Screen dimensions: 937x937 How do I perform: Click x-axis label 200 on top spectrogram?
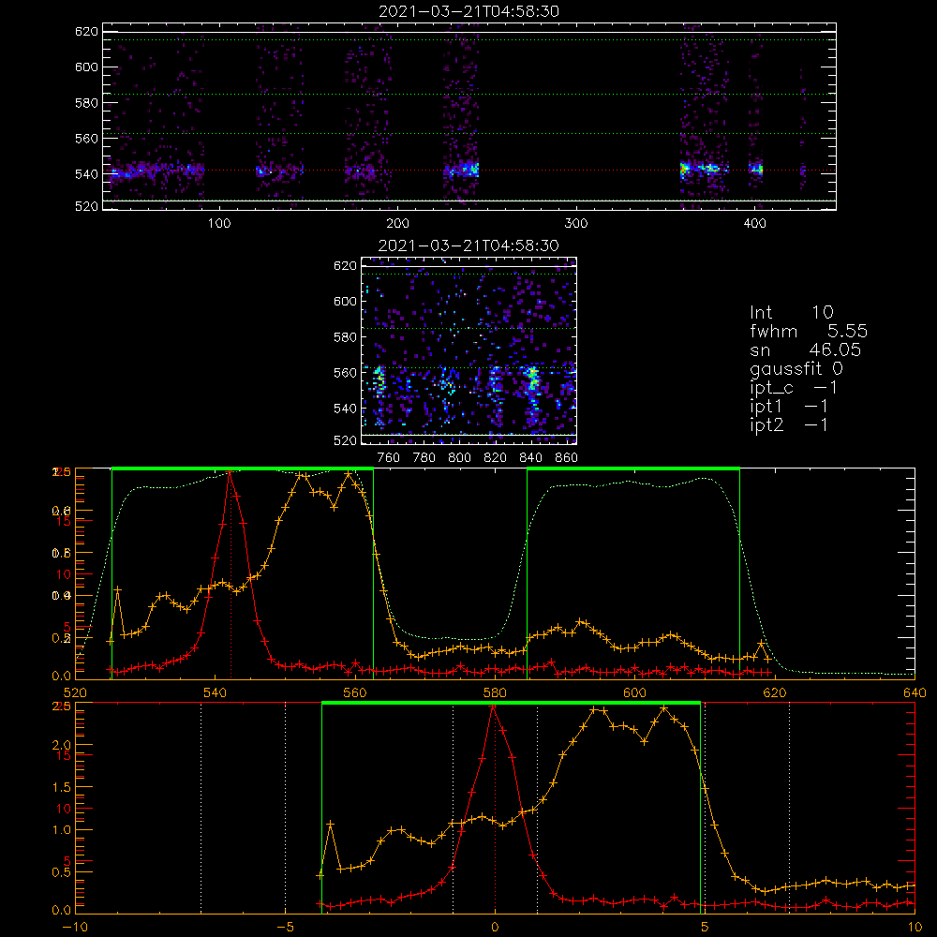(x=397, y=224)
